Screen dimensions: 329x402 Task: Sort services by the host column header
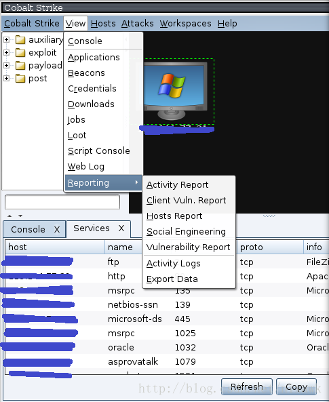[x=55, y=247]
